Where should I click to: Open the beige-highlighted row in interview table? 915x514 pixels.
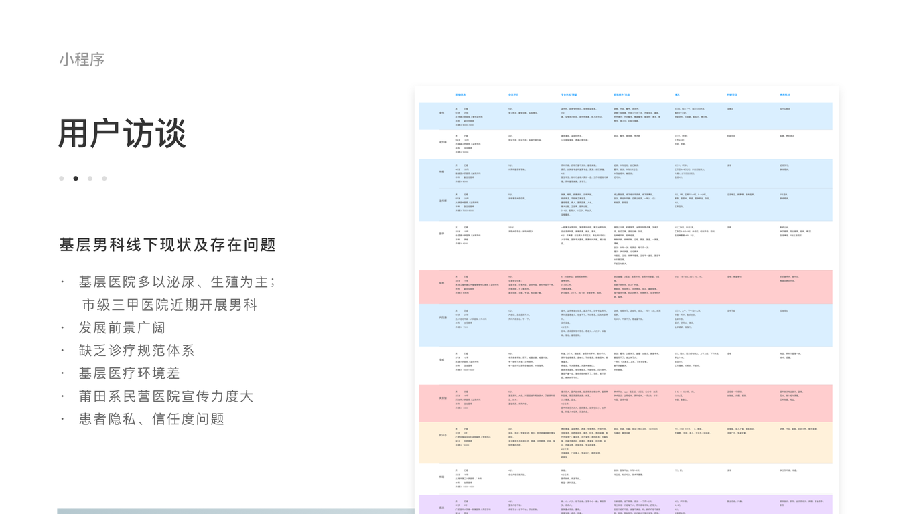tap(626, 442)
